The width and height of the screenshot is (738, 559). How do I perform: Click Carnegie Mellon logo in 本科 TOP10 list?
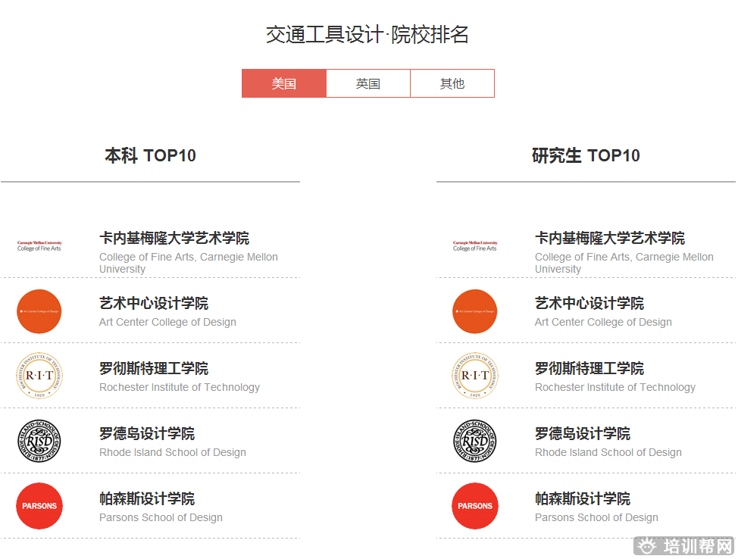[39, 245]
